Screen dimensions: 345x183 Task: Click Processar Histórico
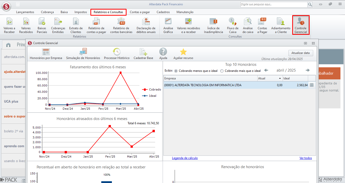click(117, 54)
